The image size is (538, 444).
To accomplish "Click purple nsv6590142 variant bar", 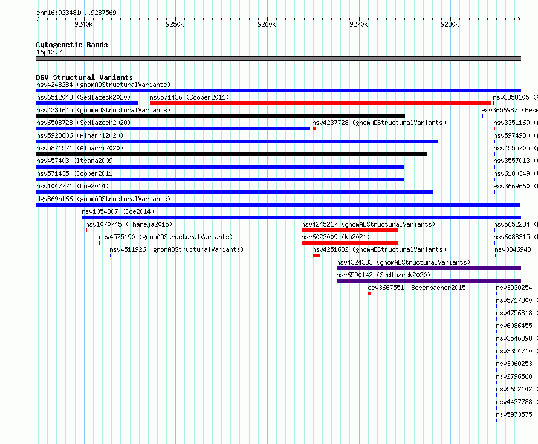I will click(429, 281).
